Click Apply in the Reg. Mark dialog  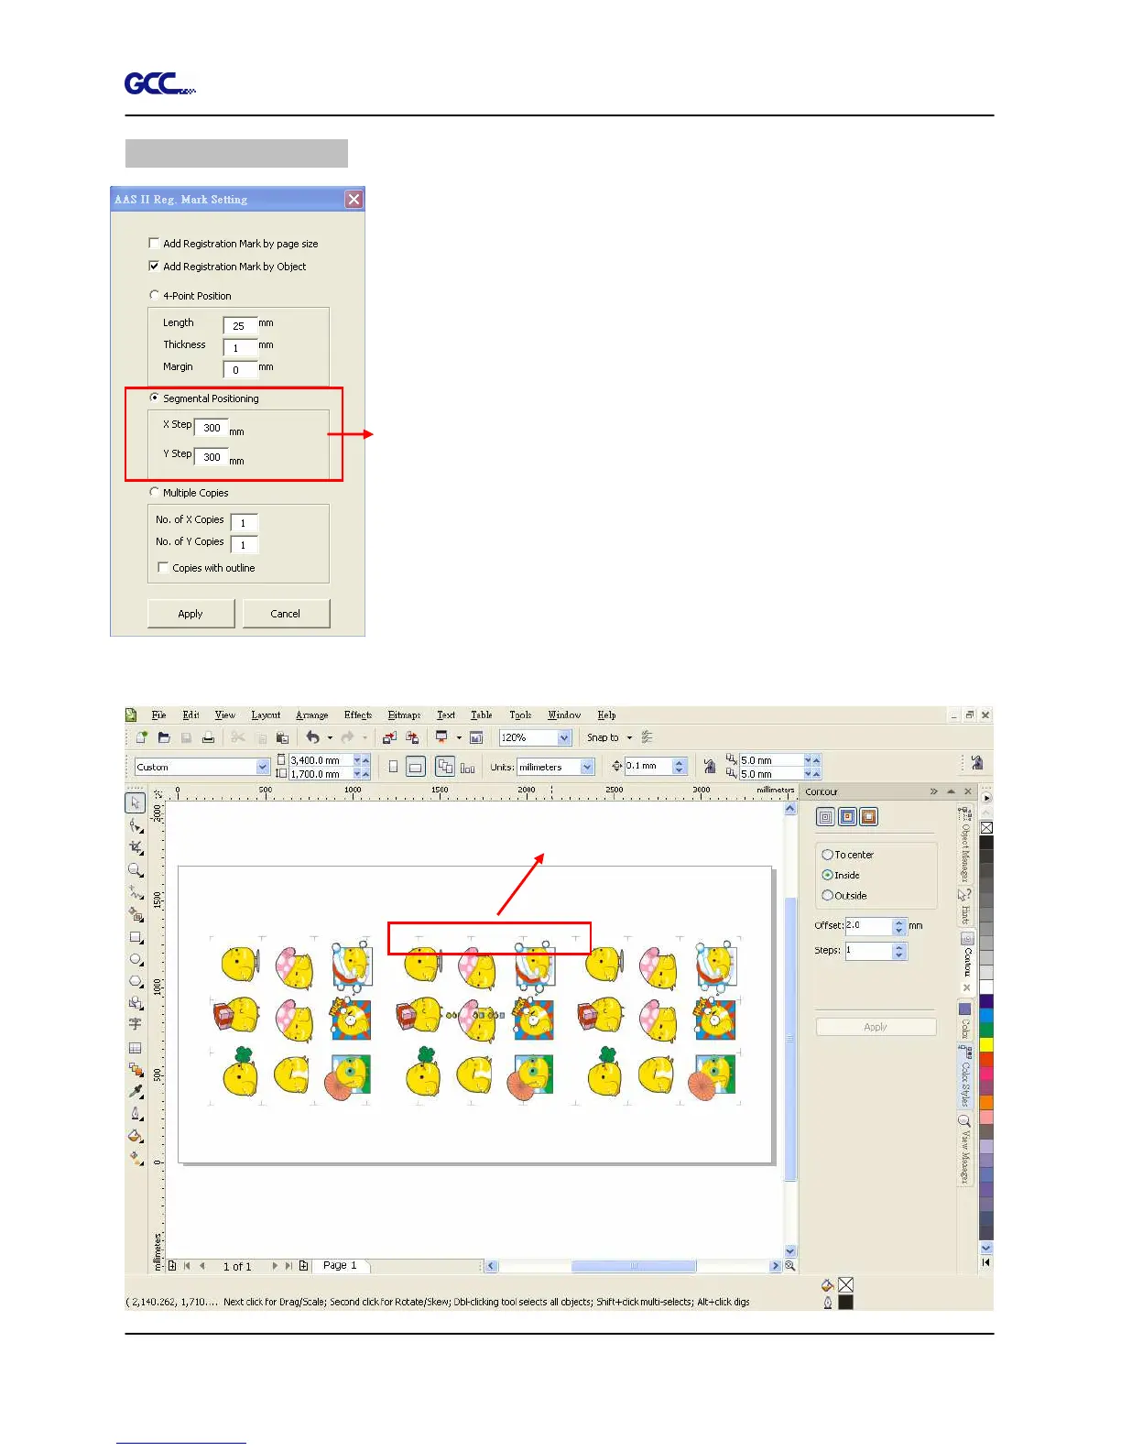pos(190,614)
